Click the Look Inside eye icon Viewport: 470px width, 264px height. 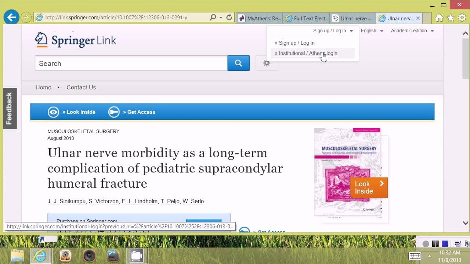tap(53, 112)
